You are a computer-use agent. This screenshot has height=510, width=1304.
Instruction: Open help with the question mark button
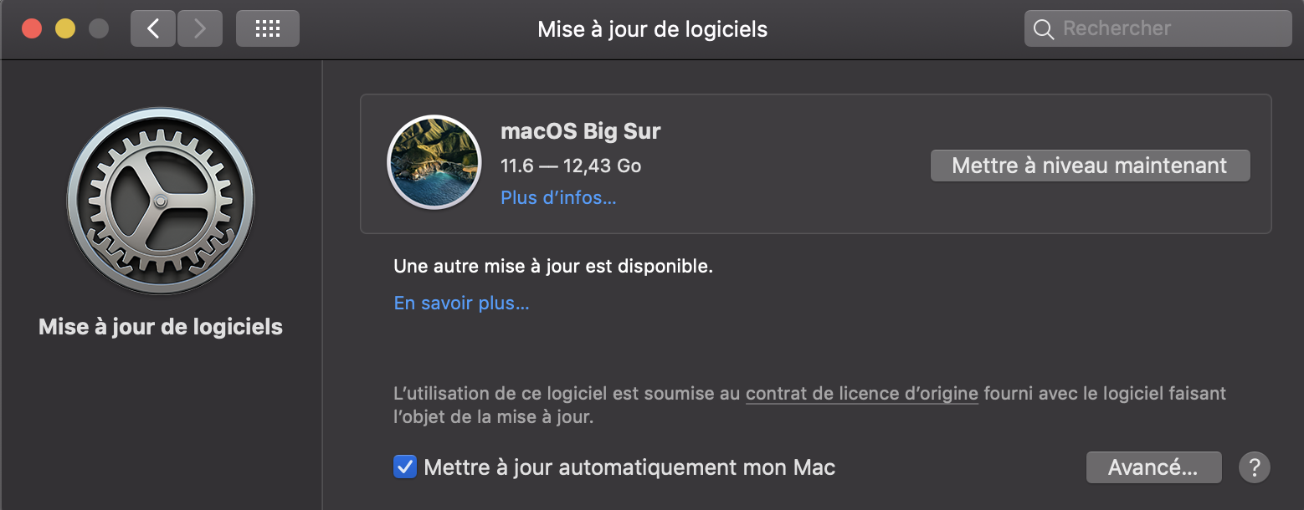(1254, 467)
